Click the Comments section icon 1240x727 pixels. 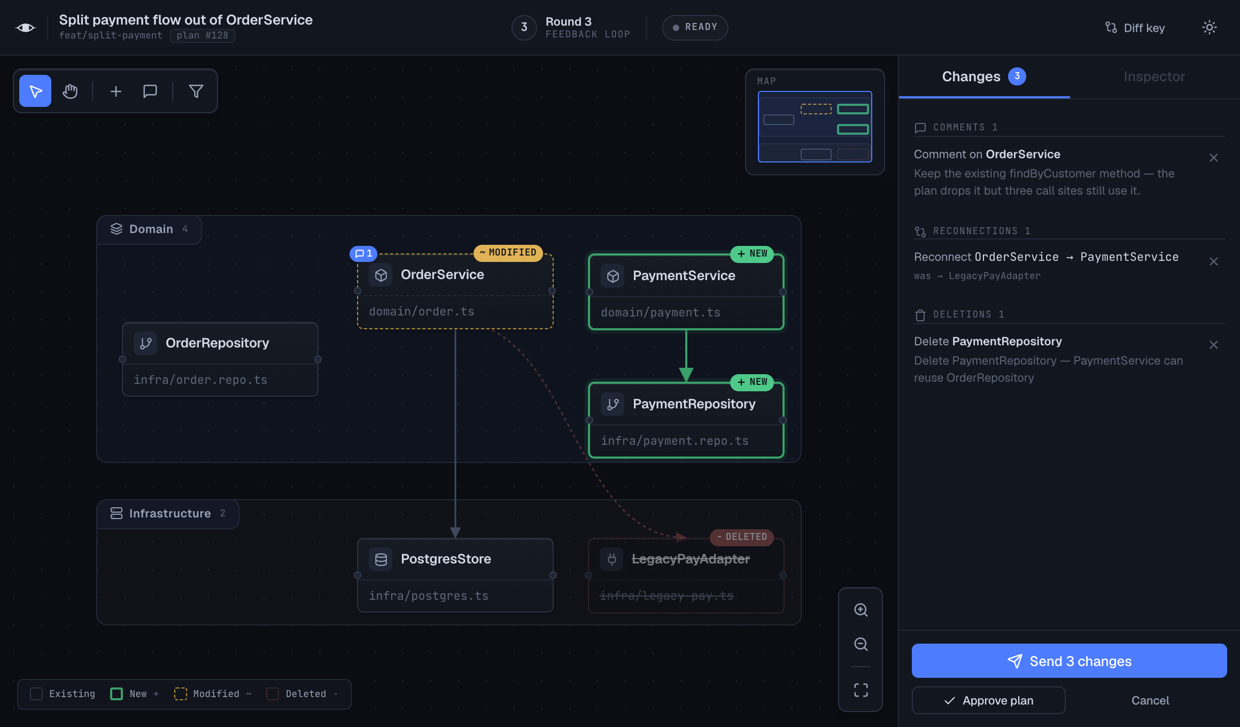(x=920, y=128)
